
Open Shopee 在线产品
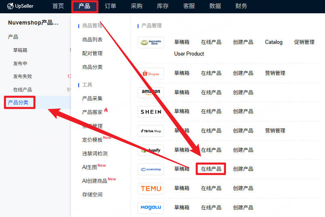[211, 73]
